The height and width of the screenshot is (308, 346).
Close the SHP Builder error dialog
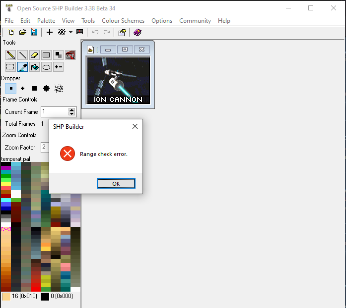click(x=135, y=127)
